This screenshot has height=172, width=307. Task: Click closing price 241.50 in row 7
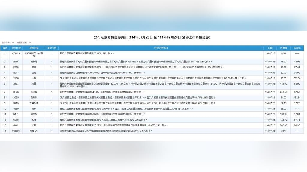click(283, 92)
